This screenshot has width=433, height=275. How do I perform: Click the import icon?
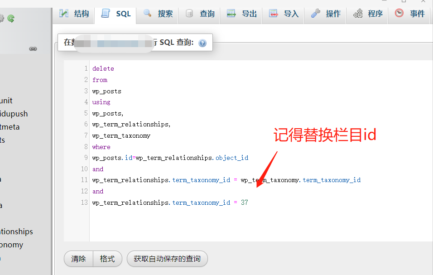(x=273, y=13)
